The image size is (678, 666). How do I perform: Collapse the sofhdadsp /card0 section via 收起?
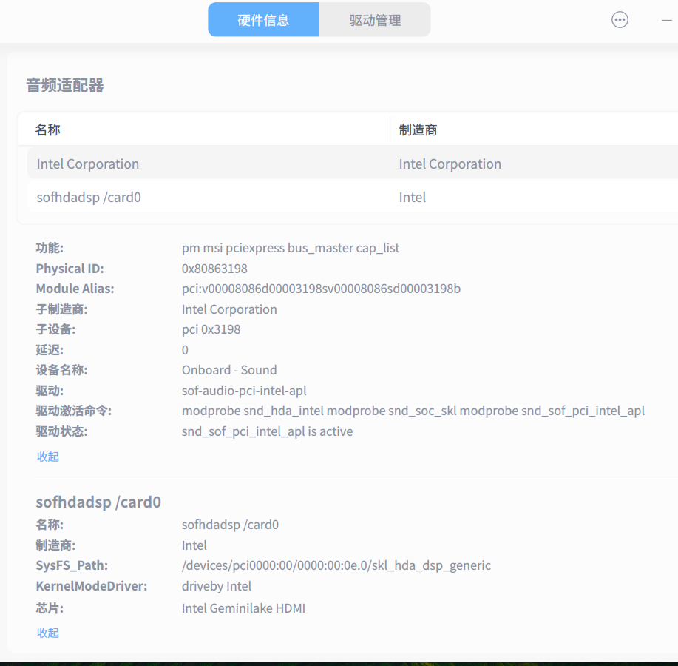pos(47,633)
